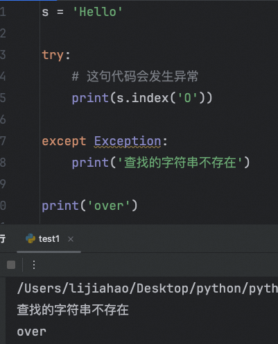Open the vertical three-dot more options menu
This screenshot has width=278, height=344.
click(34, 265)
